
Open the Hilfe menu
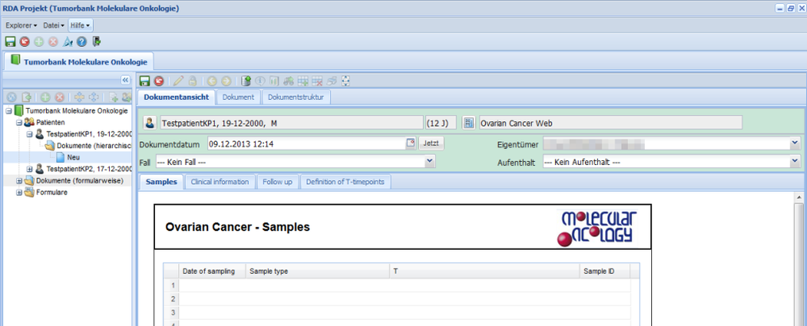click(80, 25)
